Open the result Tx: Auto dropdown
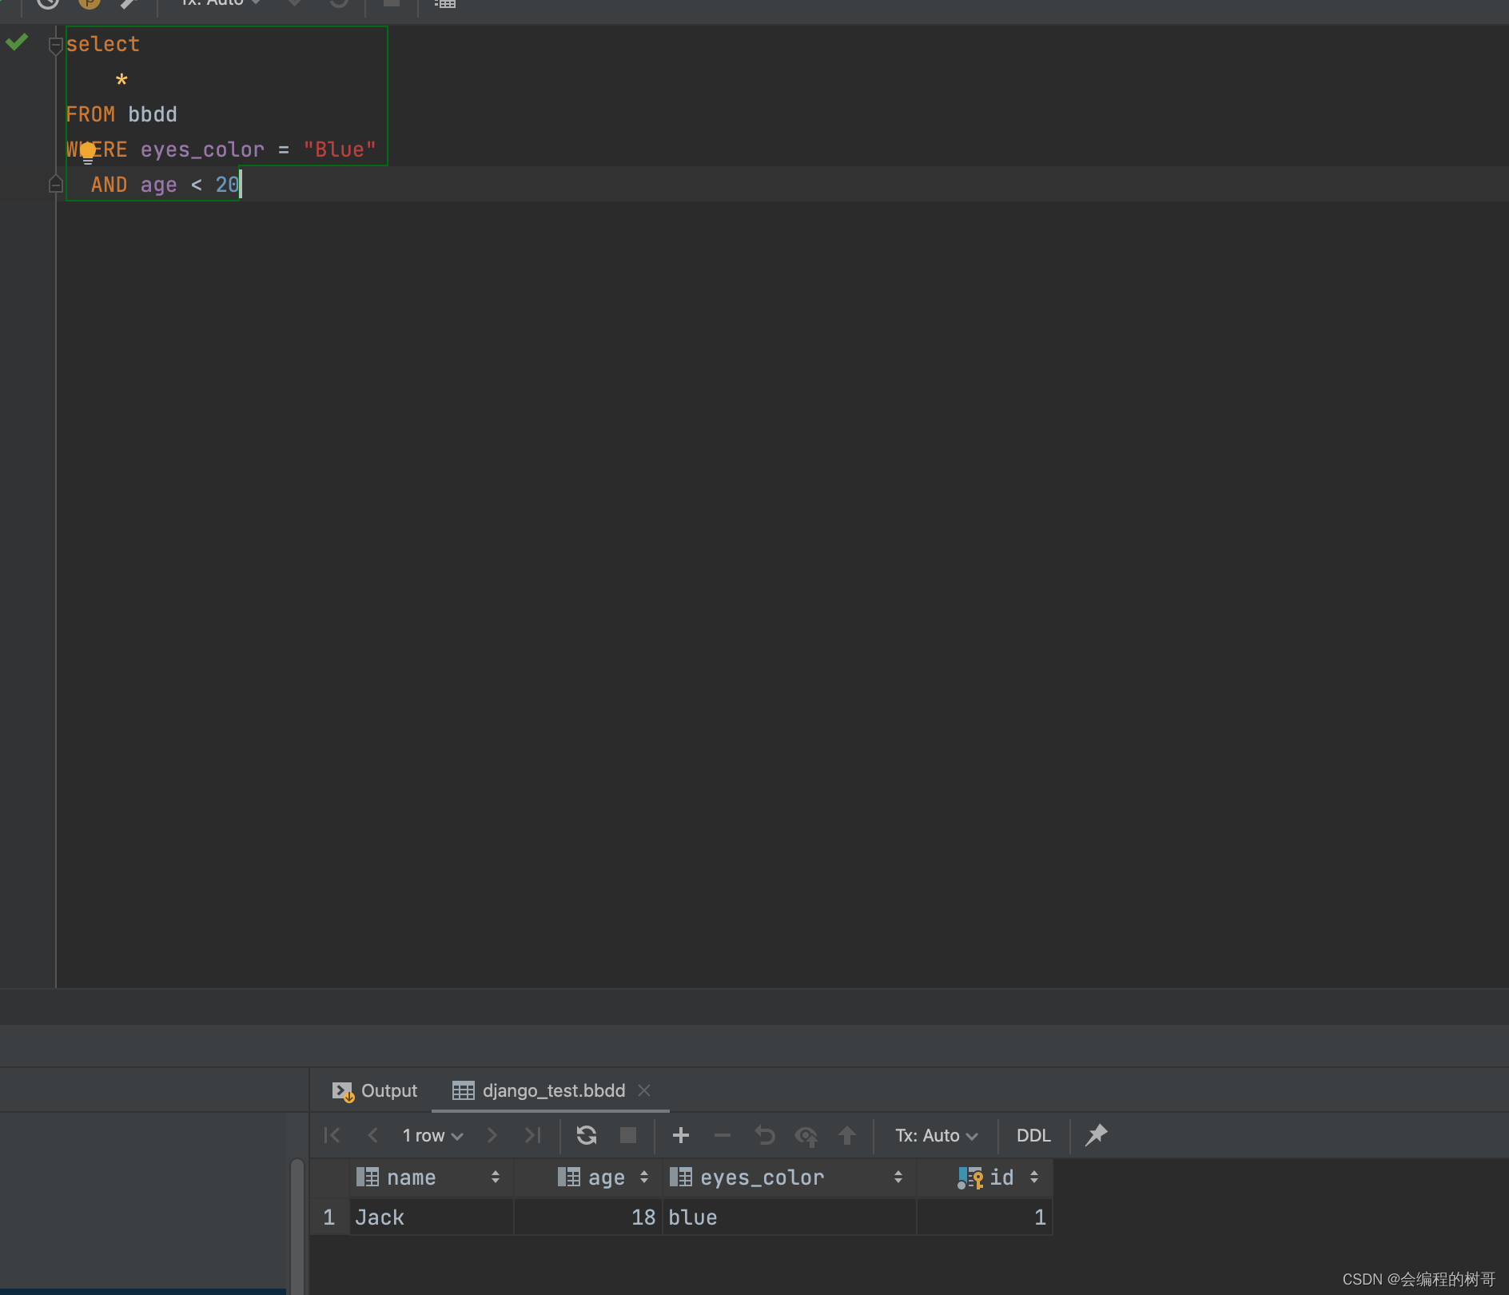Image resolution: width=1509 pixels, height=1295 pixels. tap(936, 1135)
